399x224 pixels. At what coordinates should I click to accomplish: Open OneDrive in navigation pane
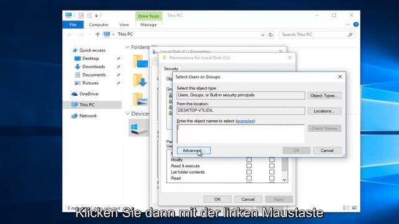pos(89,94)
